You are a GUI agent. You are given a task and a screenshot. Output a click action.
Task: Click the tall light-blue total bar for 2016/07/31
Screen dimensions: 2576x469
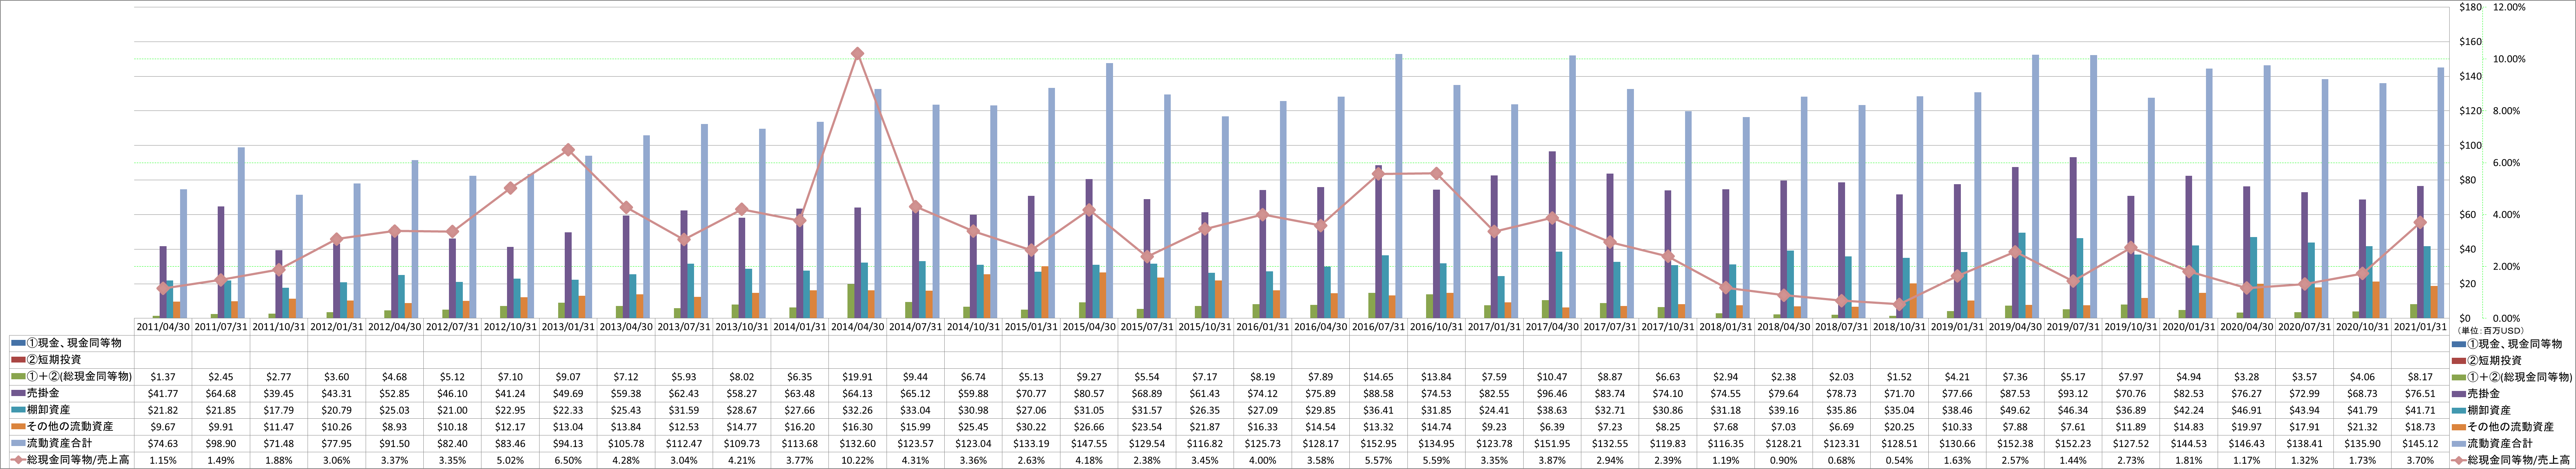click(x=1399, y=187)
